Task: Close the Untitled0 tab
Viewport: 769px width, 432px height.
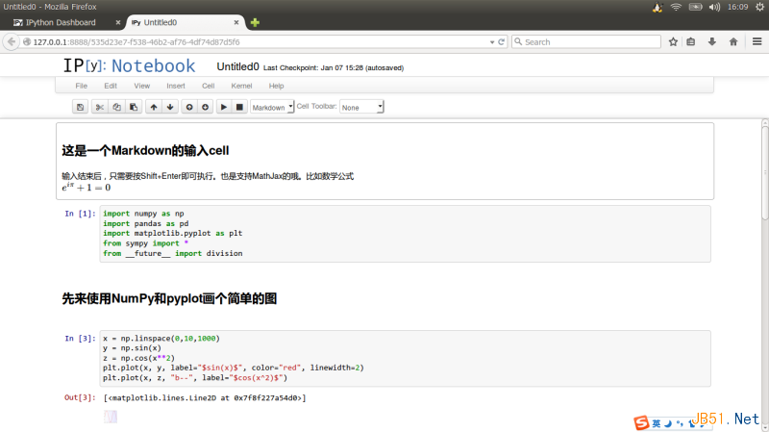Action: 236,22
